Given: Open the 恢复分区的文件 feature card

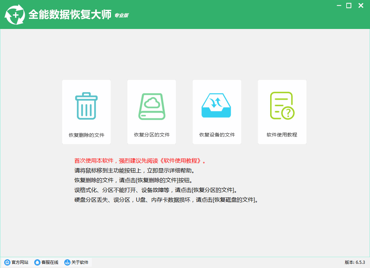Looking at the screenshot, I should tap(151, 112).
